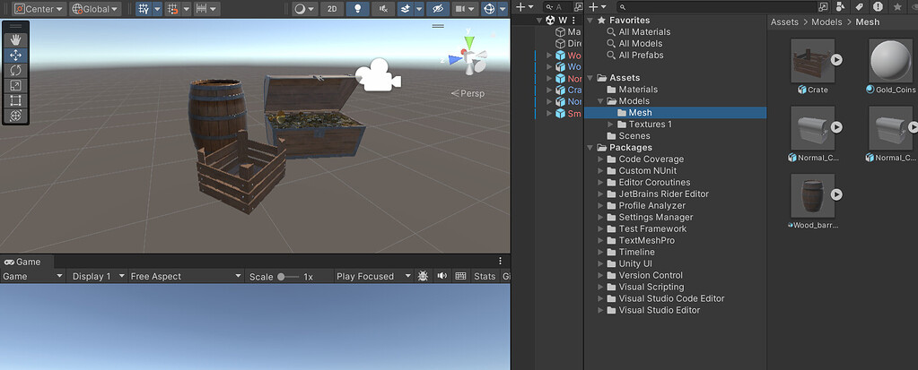
Task: Toggle 2D scene view mode
Action: 332,9
